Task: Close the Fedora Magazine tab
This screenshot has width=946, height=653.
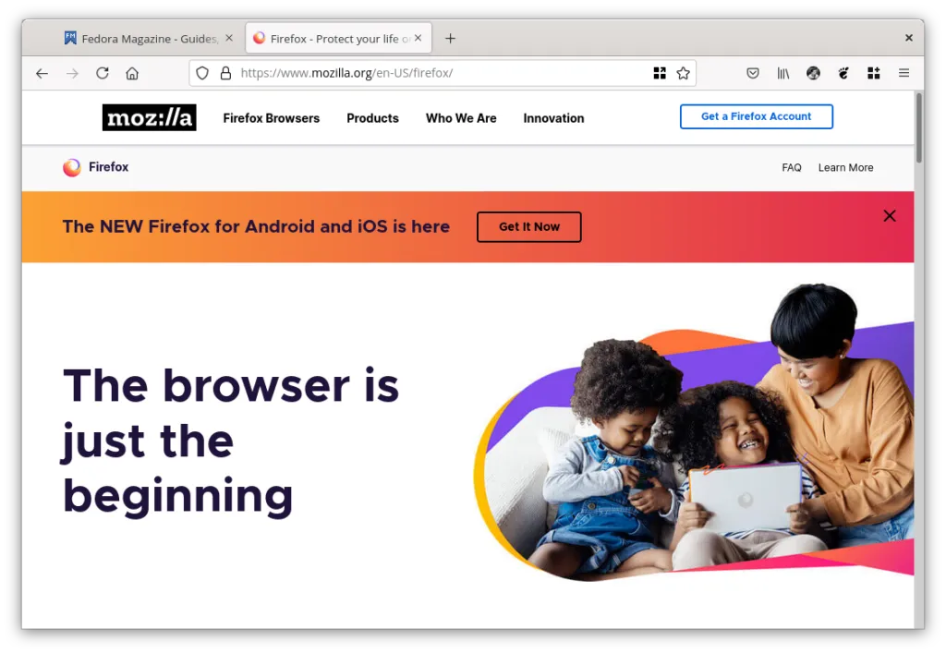Action: [x=229, y=38]
